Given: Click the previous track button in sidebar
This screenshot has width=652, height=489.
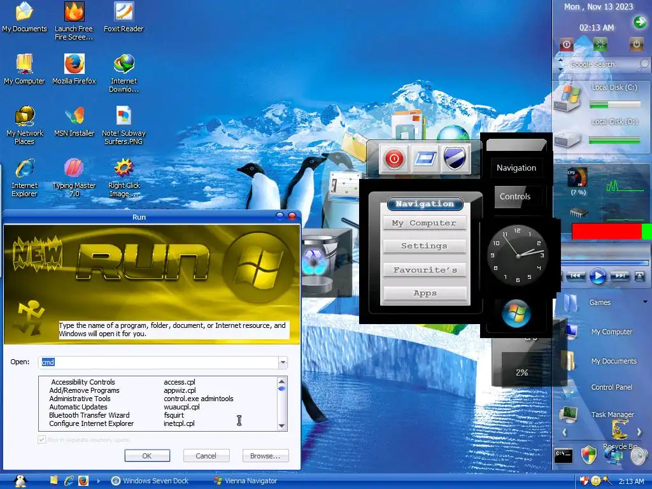Looking at the screenshot, I should [576, 276].
